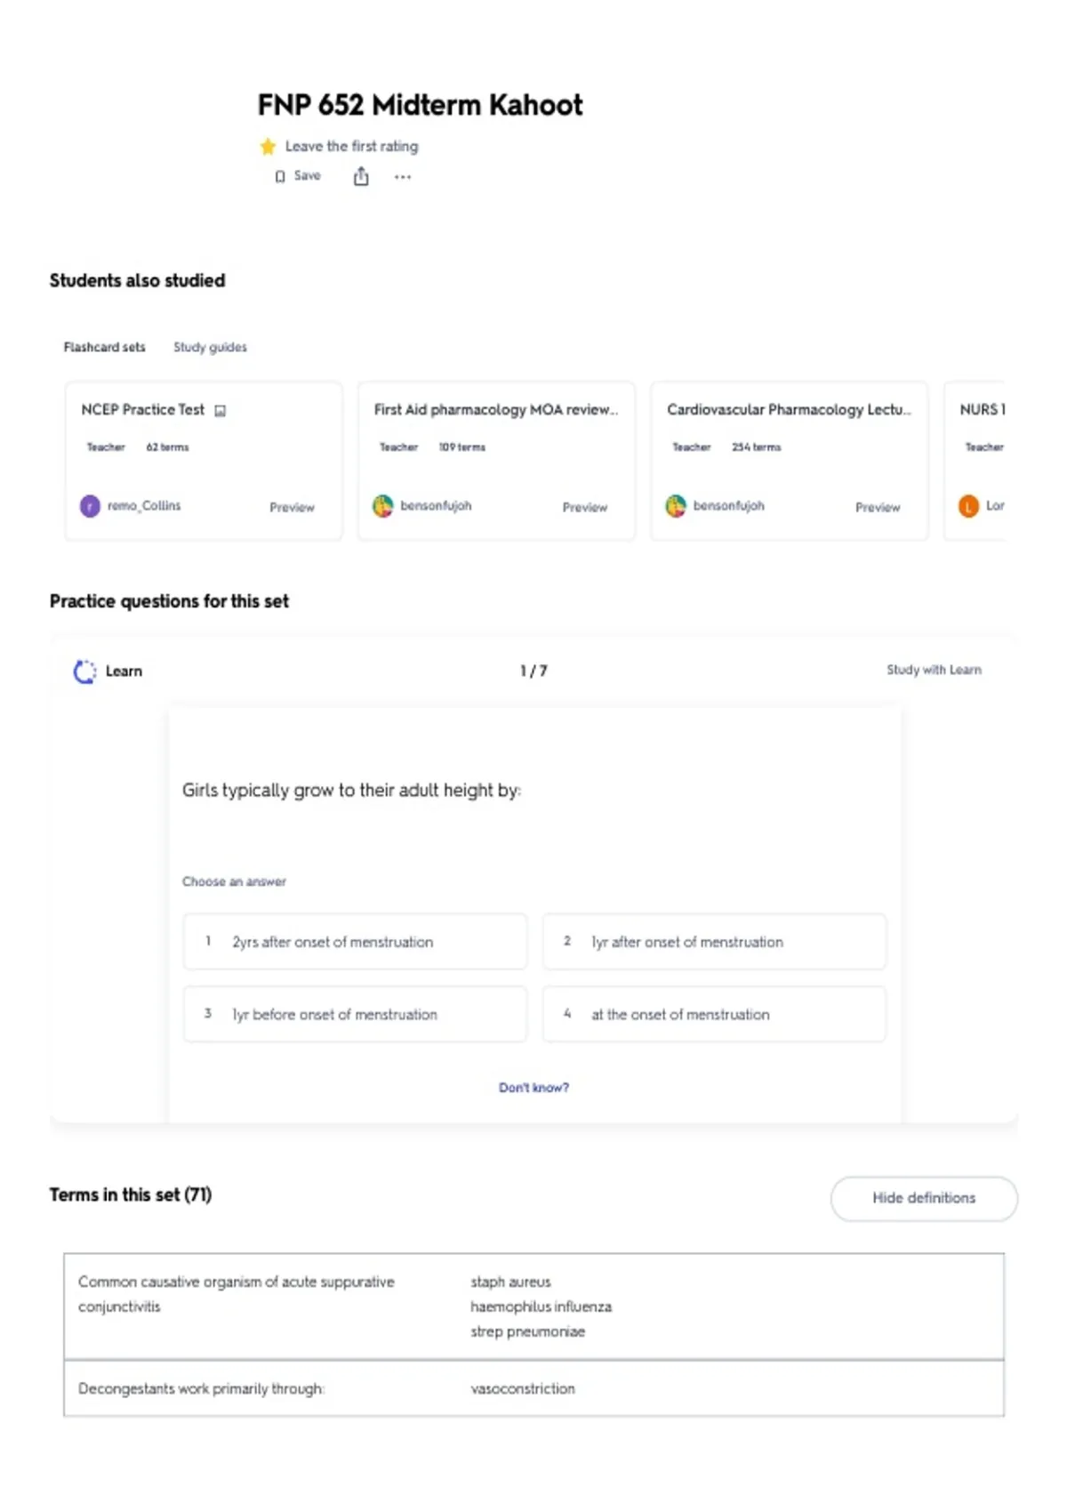Open the Study with Learn link
The image size is (1067, 1512).
(934, 670)
